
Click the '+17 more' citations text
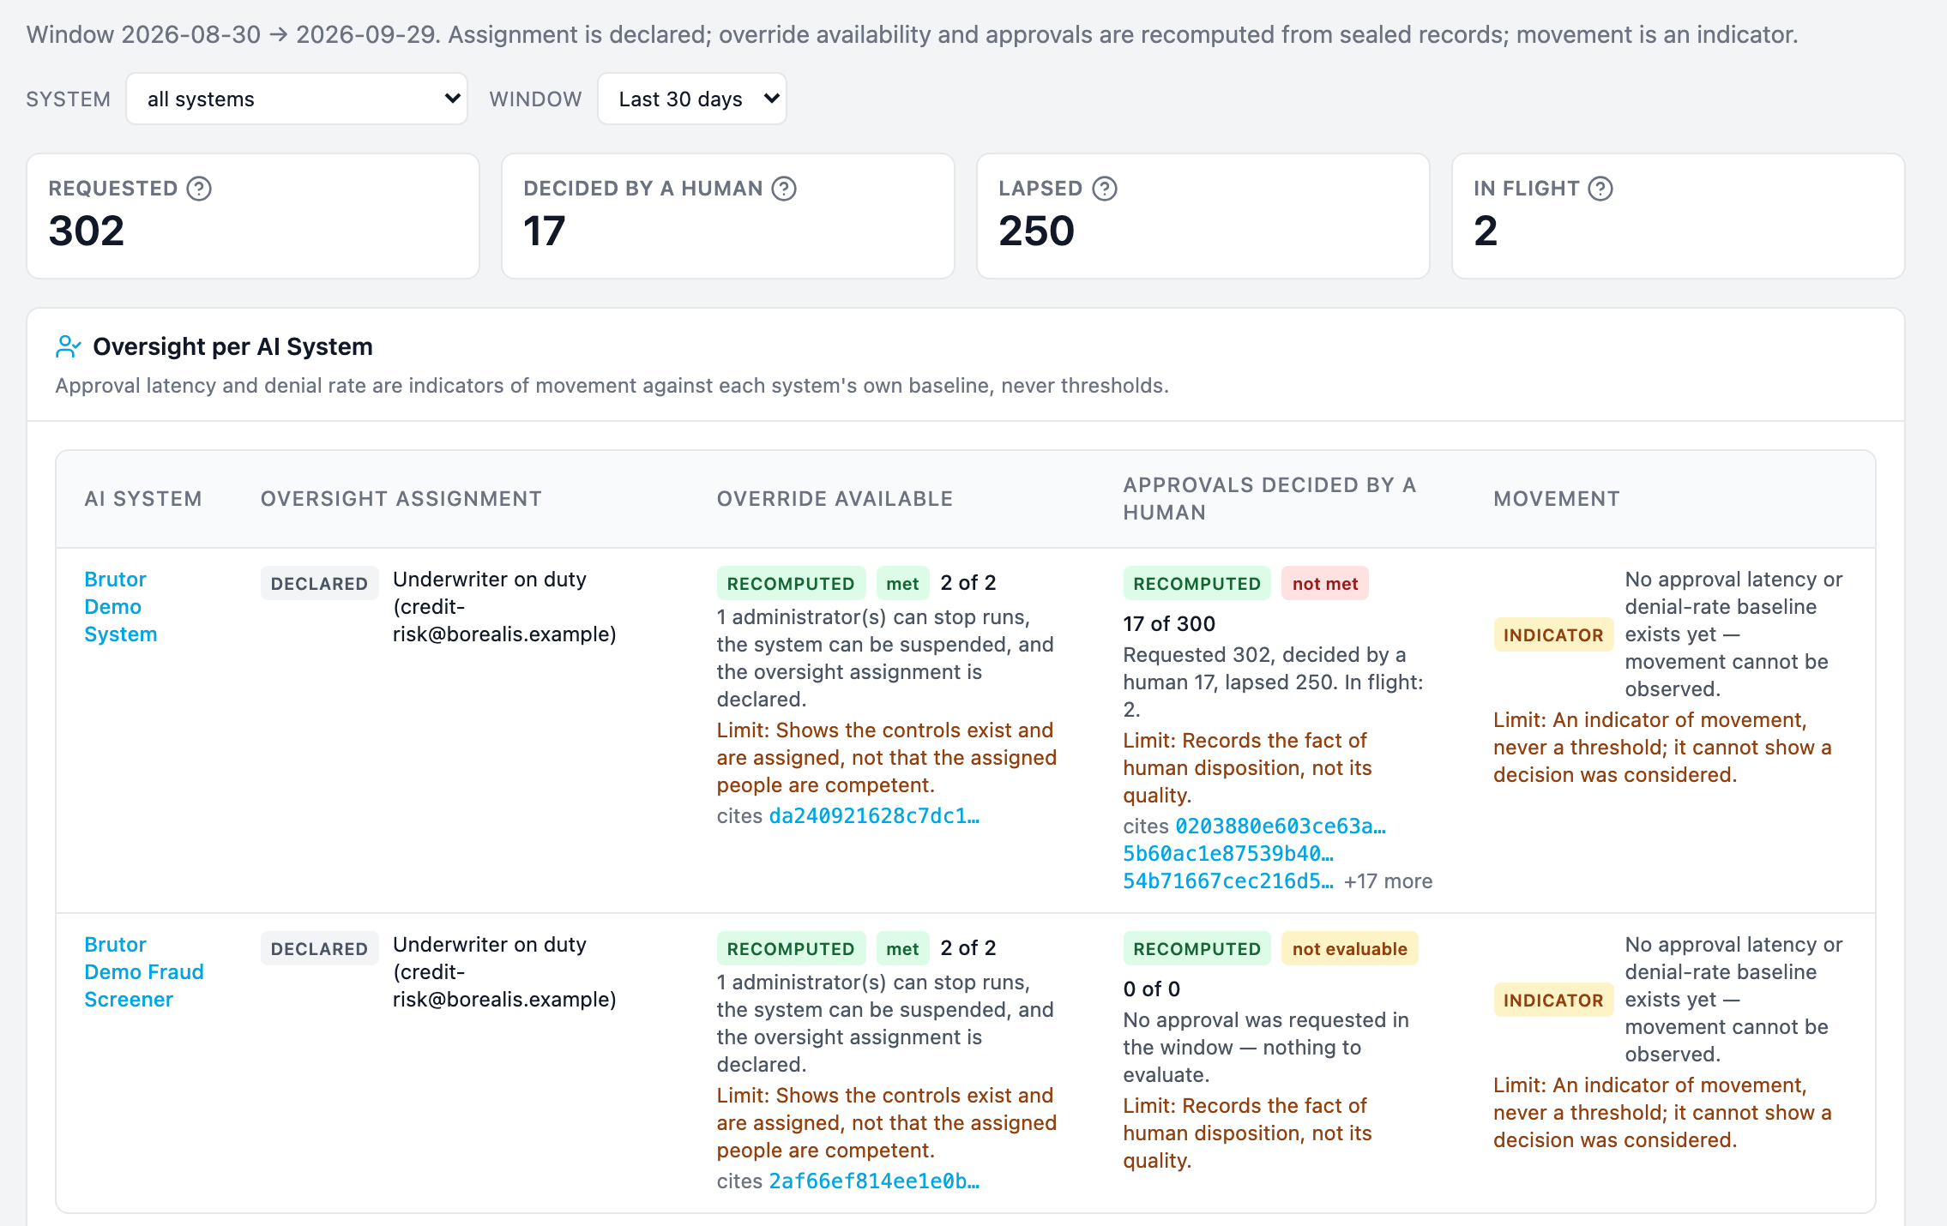pos(1389,881)
